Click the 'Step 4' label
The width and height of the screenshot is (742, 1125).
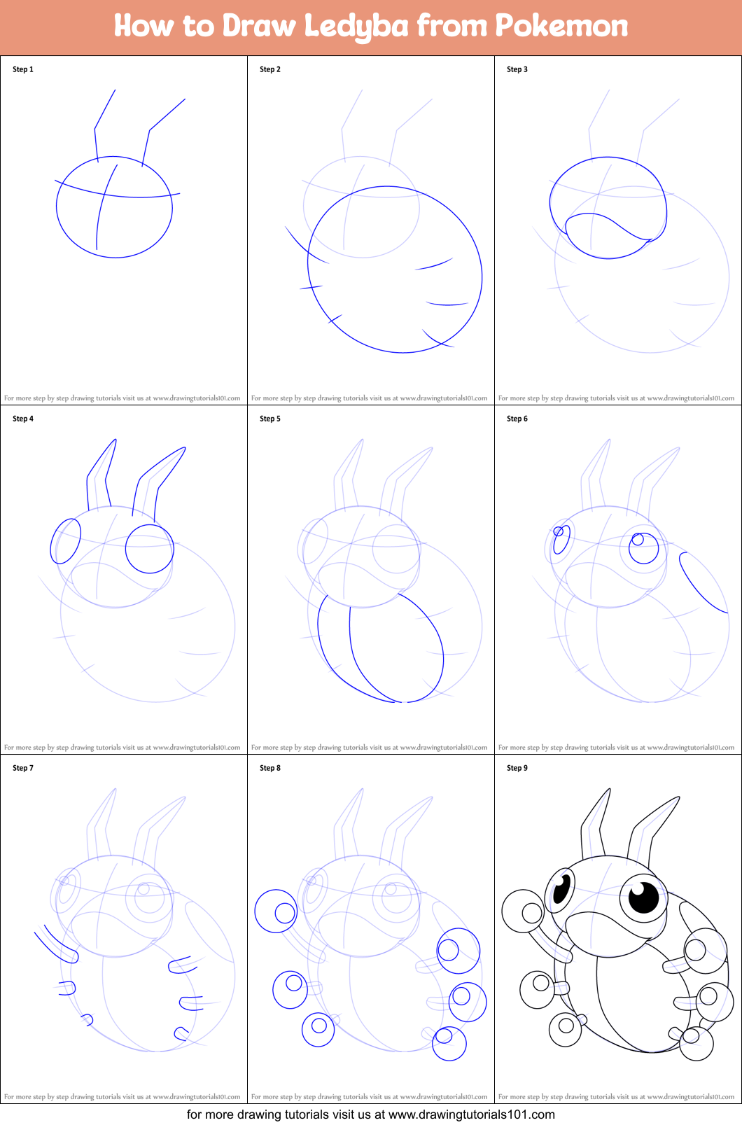pos(23,419)
